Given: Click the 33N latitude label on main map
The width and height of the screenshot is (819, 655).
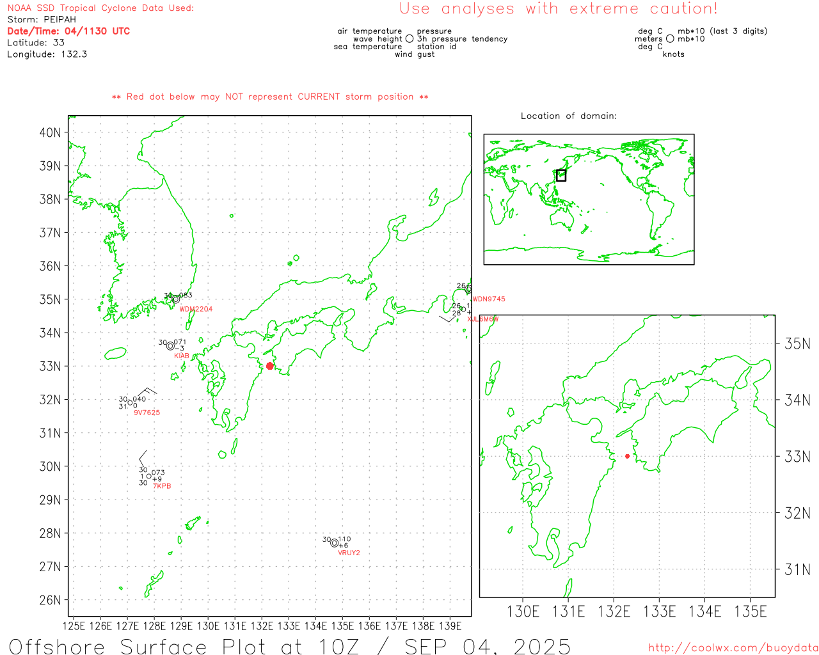Looking at the screenshot, I should [x=50, y=367].
